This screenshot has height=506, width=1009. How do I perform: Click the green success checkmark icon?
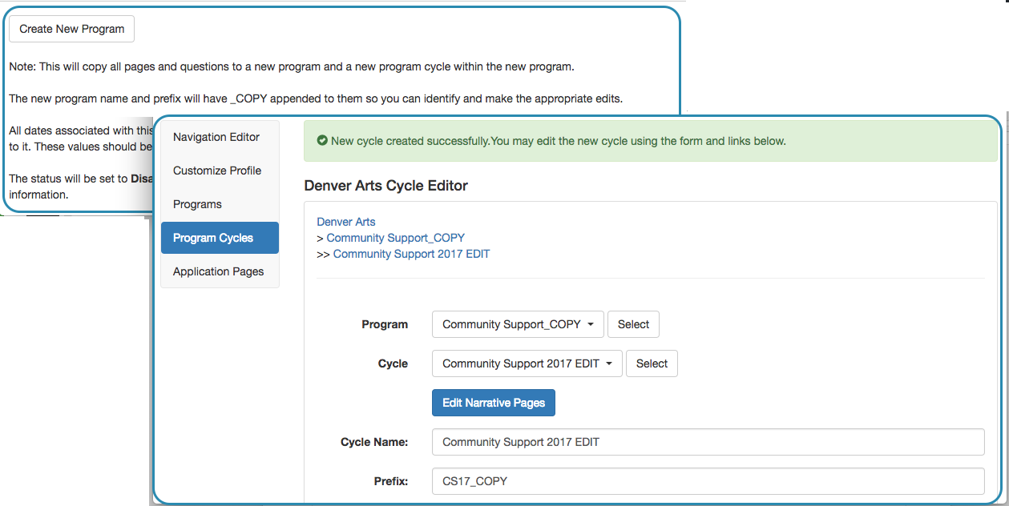pos(322,141)
